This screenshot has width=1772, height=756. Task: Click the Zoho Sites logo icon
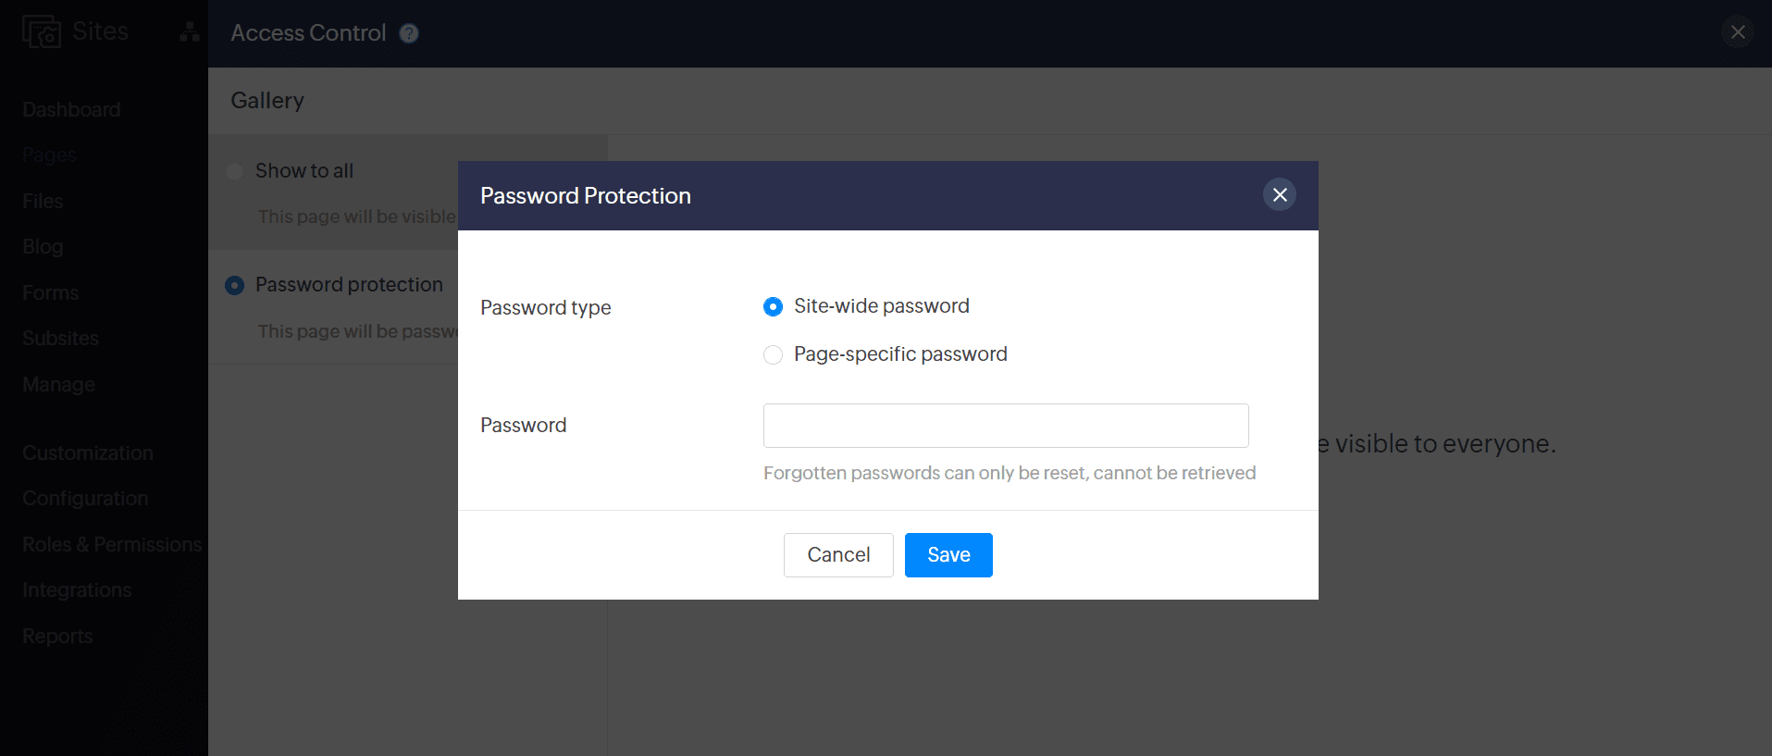pyautogui.click(x=41, y=31)
